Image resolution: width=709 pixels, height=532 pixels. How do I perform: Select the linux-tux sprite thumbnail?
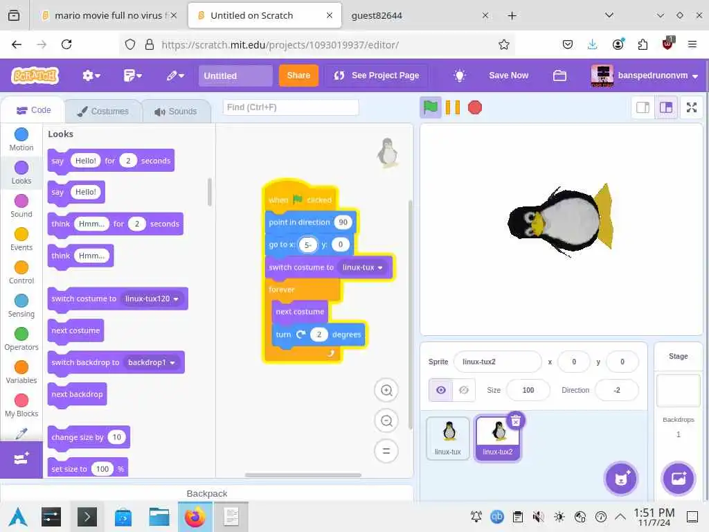click(448, 438)
